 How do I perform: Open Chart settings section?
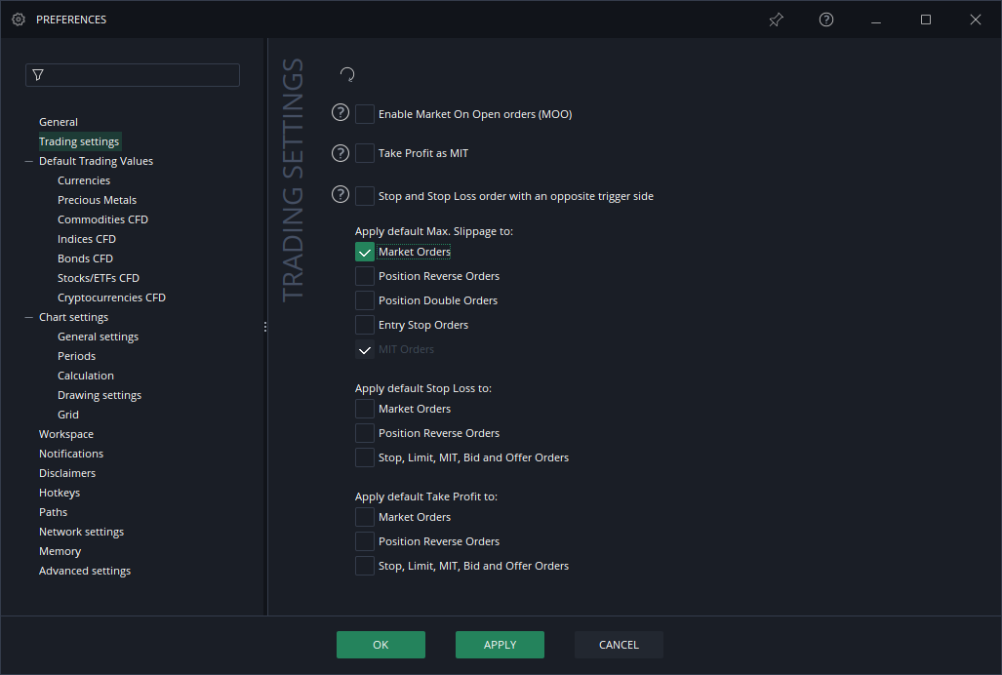tap(73, 317)
